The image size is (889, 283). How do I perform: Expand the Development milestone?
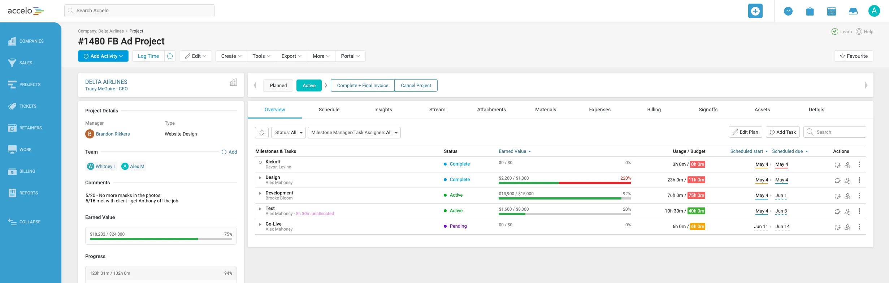[x=260, y=193]
